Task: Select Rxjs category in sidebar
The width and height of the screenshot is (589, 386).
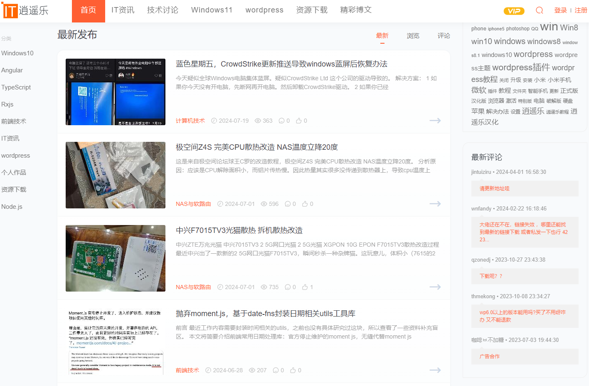Action: coord(7,104)
